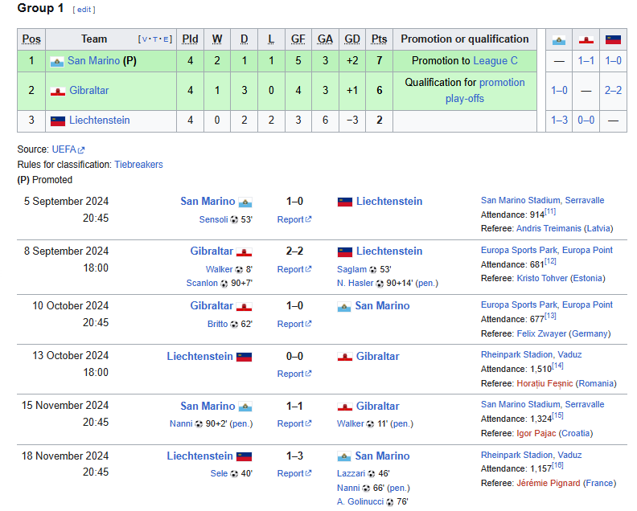Click Liechtenstein flag icon in standings row 3
Image resolution: width=637 pixels, height=511 pixels.
(57, 121)
